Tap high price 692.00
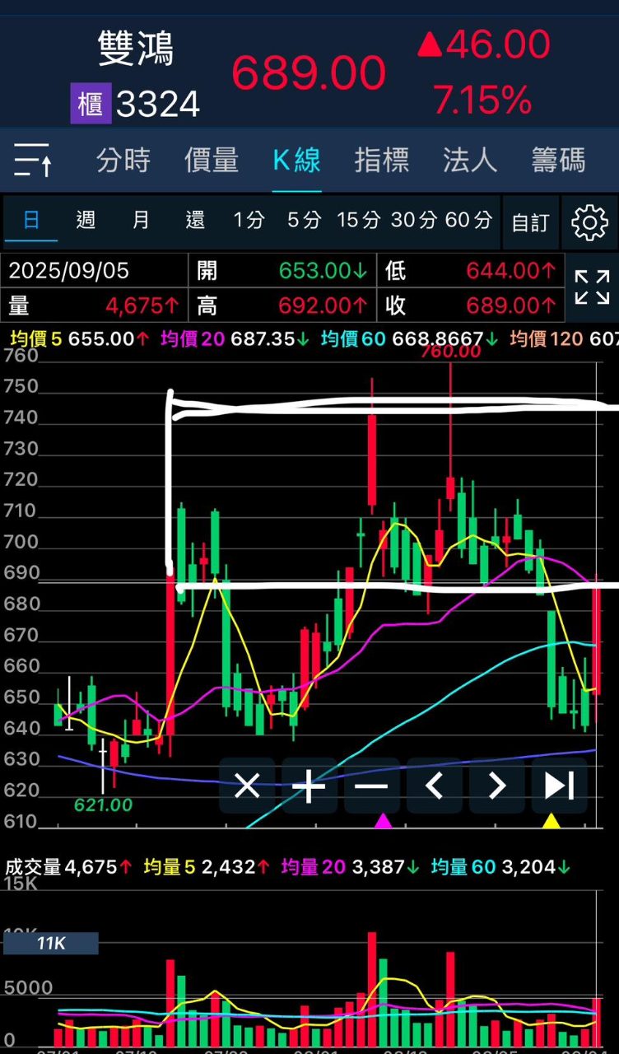Image resolution: width=619 pixels, height=1054 pixels. click(x=323, y=305)
